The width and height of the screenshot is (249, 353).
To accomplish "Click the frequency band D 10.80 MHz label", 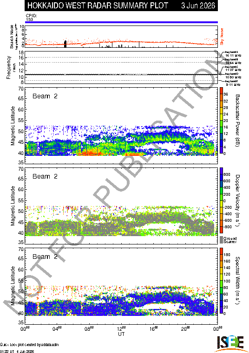I will [233, 76].
